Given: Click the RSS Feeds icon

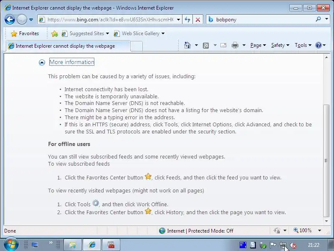Looking at the screenshot, I should coord(206,45).
